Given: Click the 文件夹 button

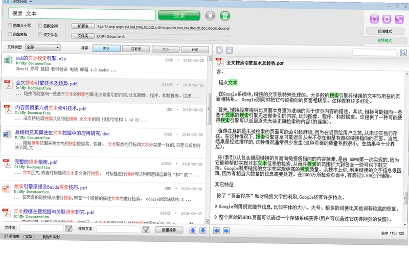Looking at the screenshot, I should [83, 36].
